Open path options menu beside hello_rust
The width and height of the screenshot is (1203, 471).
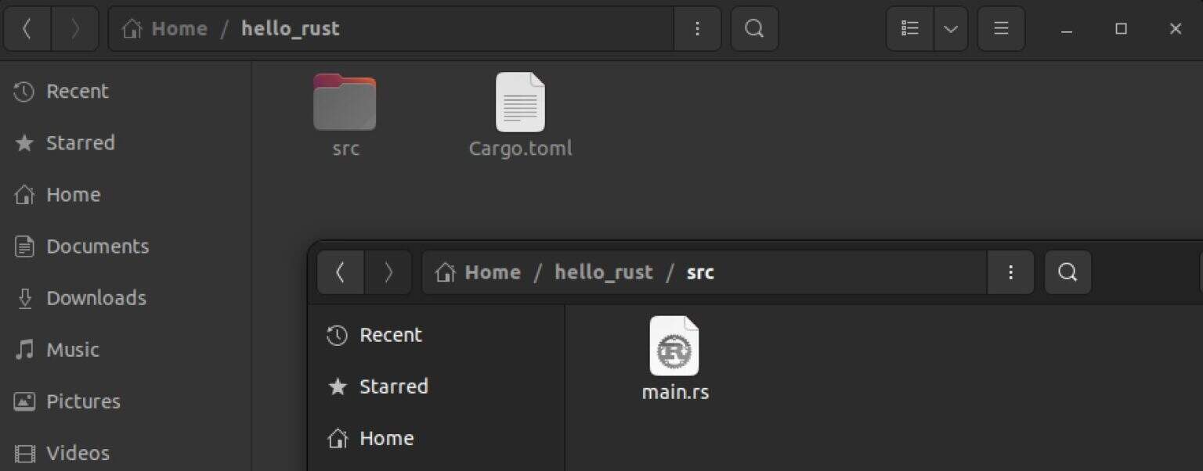pos(697,29)
